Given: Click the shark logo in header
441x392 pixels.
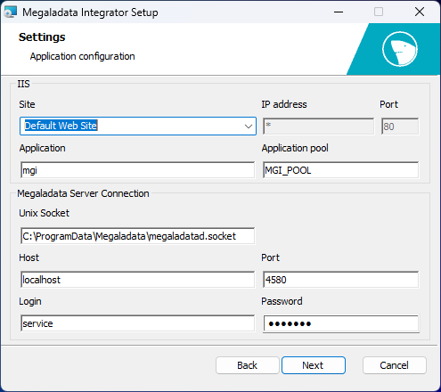Looking at the screenshot, I should pyautogui.click(x=400, y=49).
